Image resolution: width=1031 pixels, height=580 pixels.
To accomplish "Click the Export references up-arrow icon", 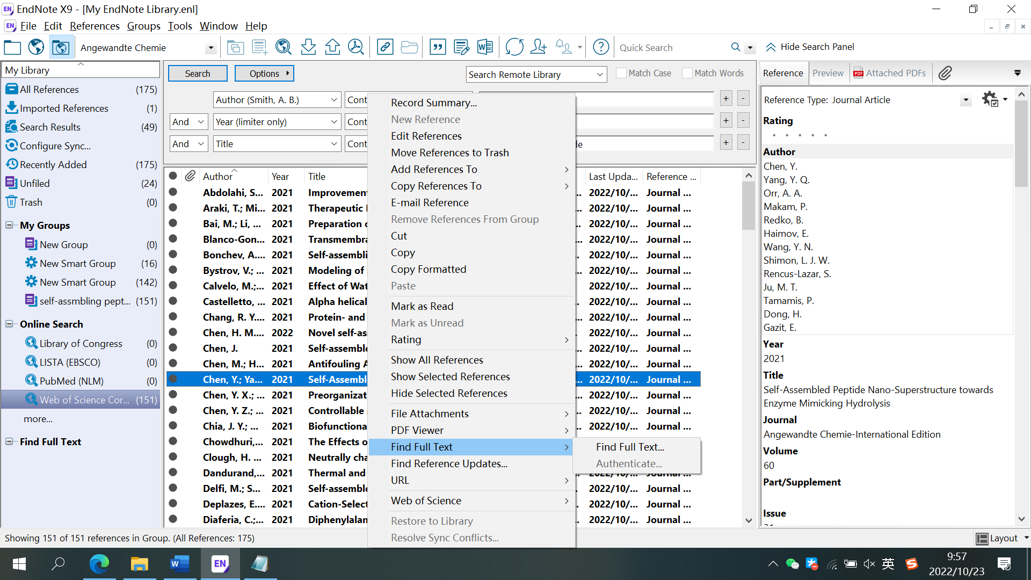I will tap(332, 47).
